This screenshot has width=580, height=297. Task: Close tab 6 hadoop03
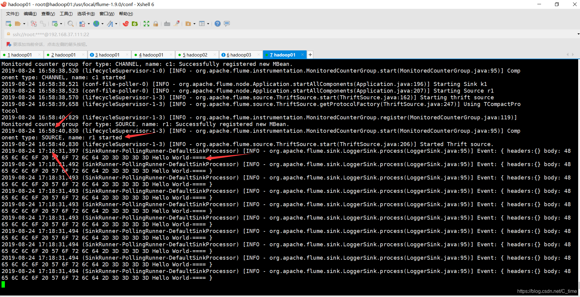258,55
